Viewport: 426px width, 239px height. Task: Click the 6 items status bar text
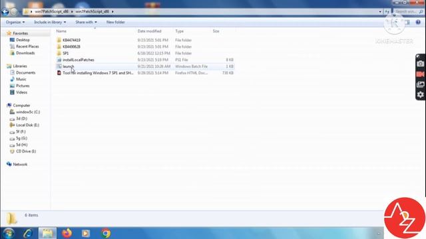(31, 215)
